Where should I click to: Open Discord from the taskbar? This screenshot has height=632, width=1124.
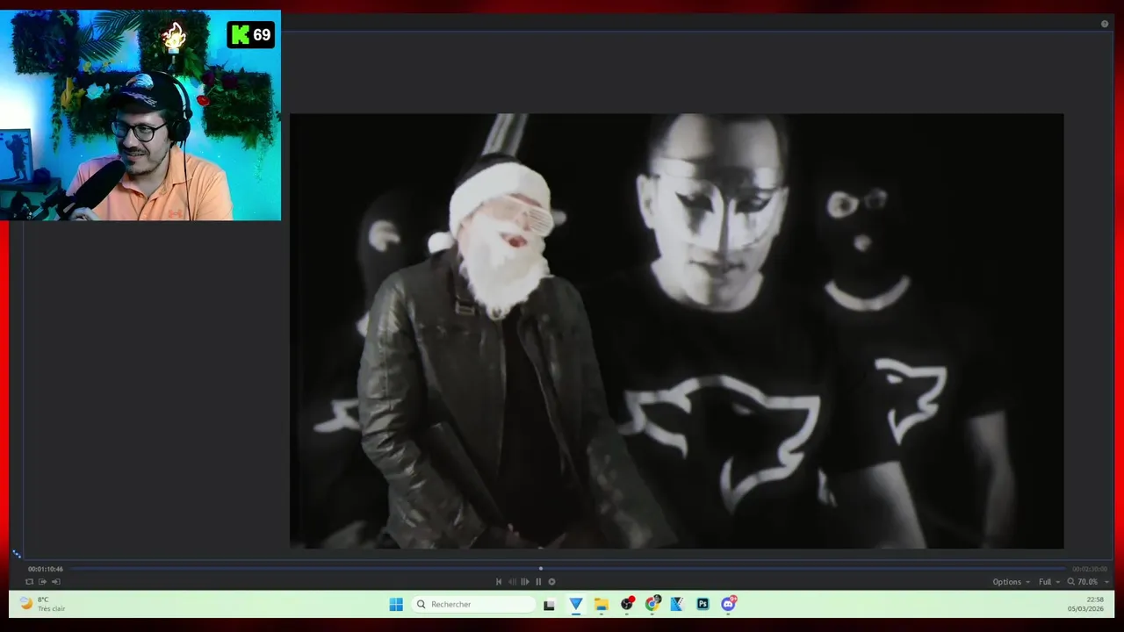coord(728,604)
